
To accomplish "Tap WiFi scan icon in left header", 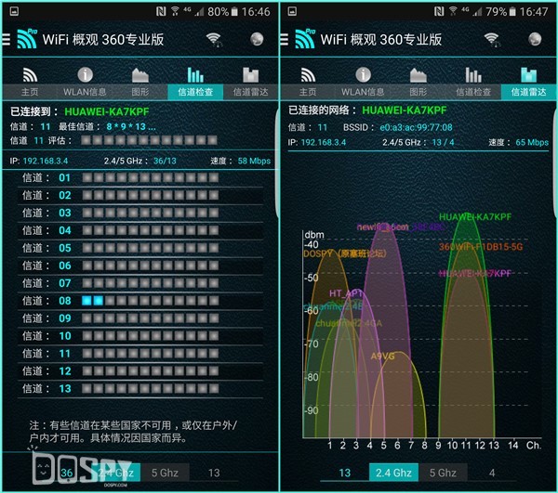I will [214, 39].
